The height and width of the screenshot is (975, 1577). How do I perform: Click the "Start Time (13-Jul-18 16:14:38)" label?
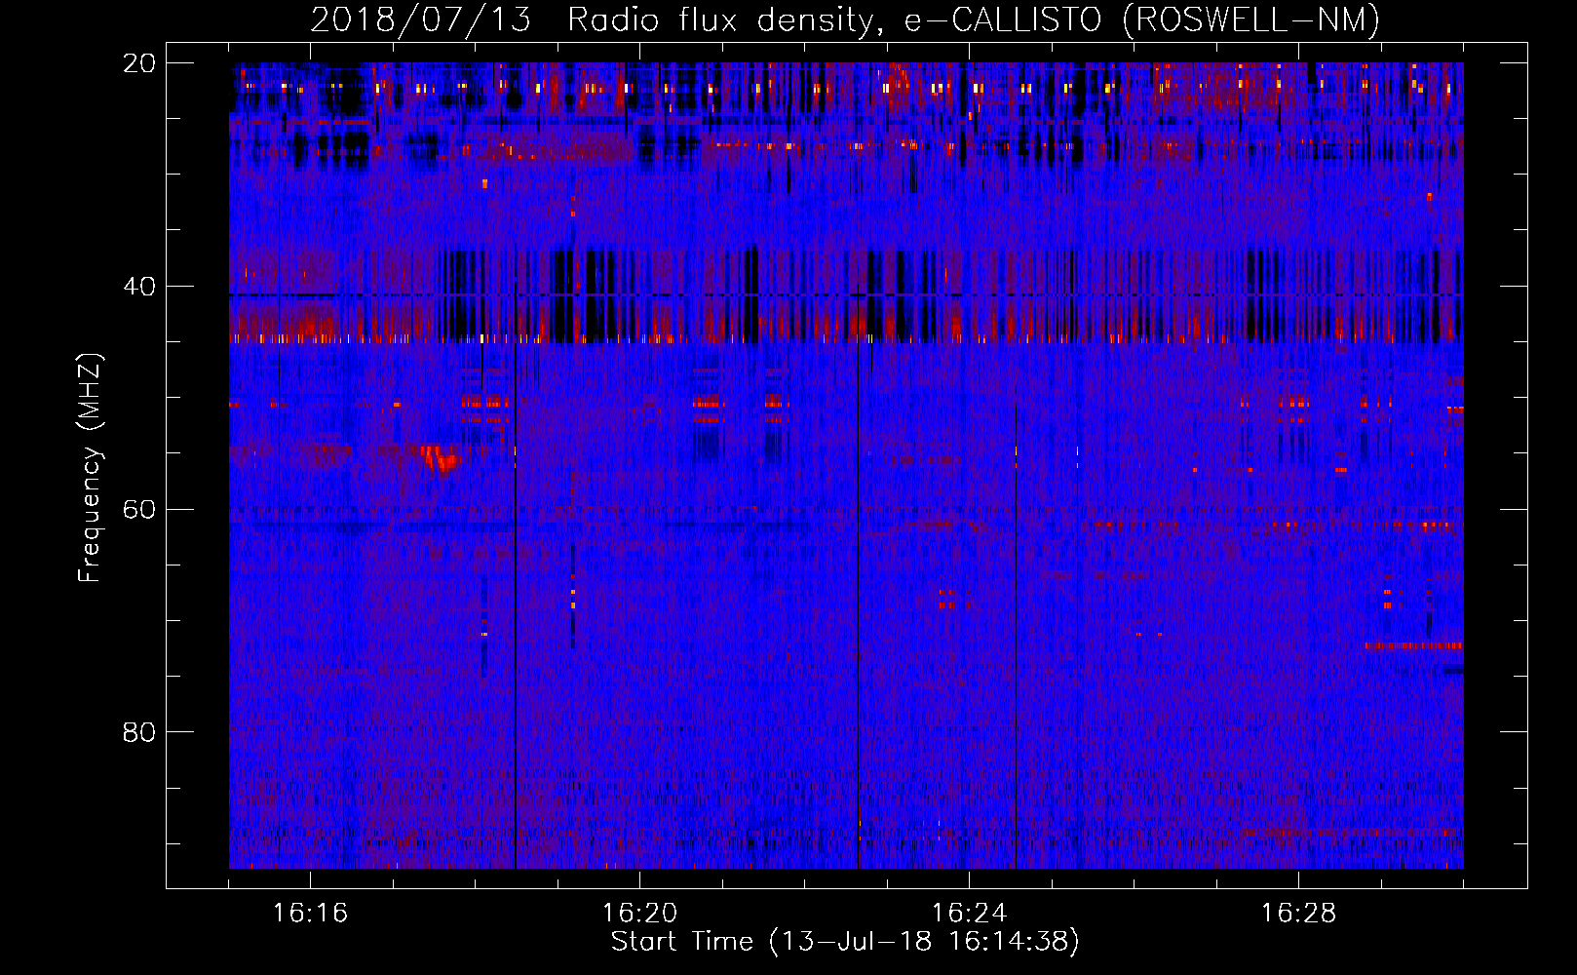click(x=845, y=942)
